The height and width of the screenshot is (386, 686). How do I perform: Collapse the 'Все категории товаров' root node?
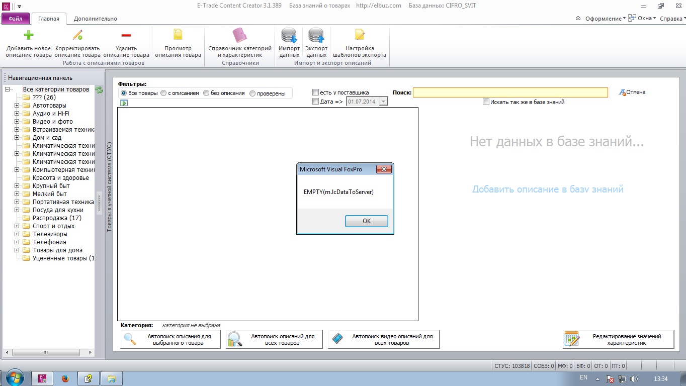[7, 89]
